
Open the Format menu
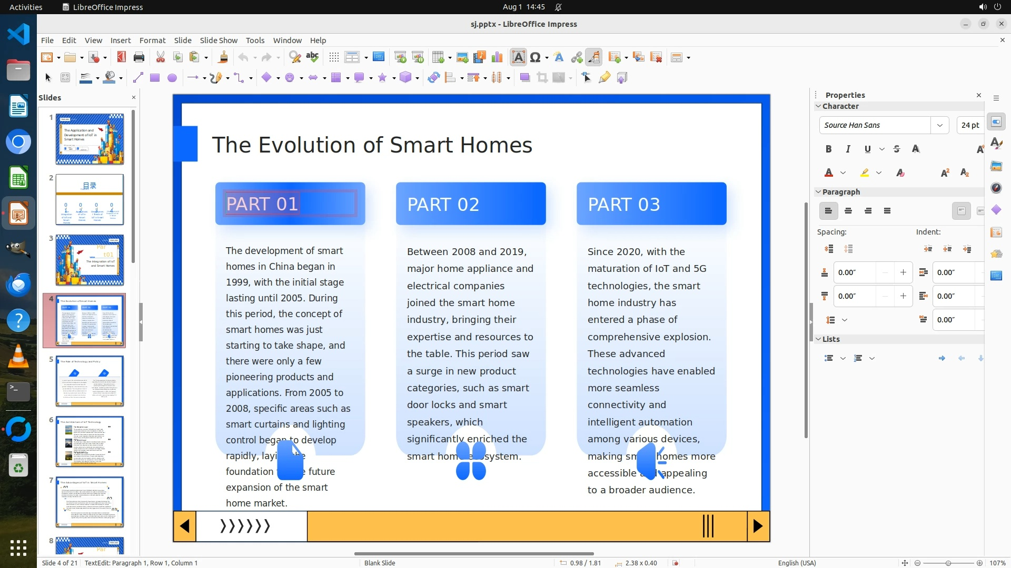click(152, 40)
